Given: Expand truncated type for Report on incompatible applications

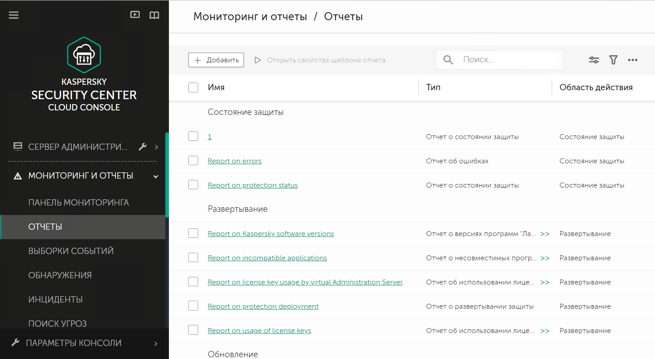Looking at the screenshot, I should [x=545, y=258].
